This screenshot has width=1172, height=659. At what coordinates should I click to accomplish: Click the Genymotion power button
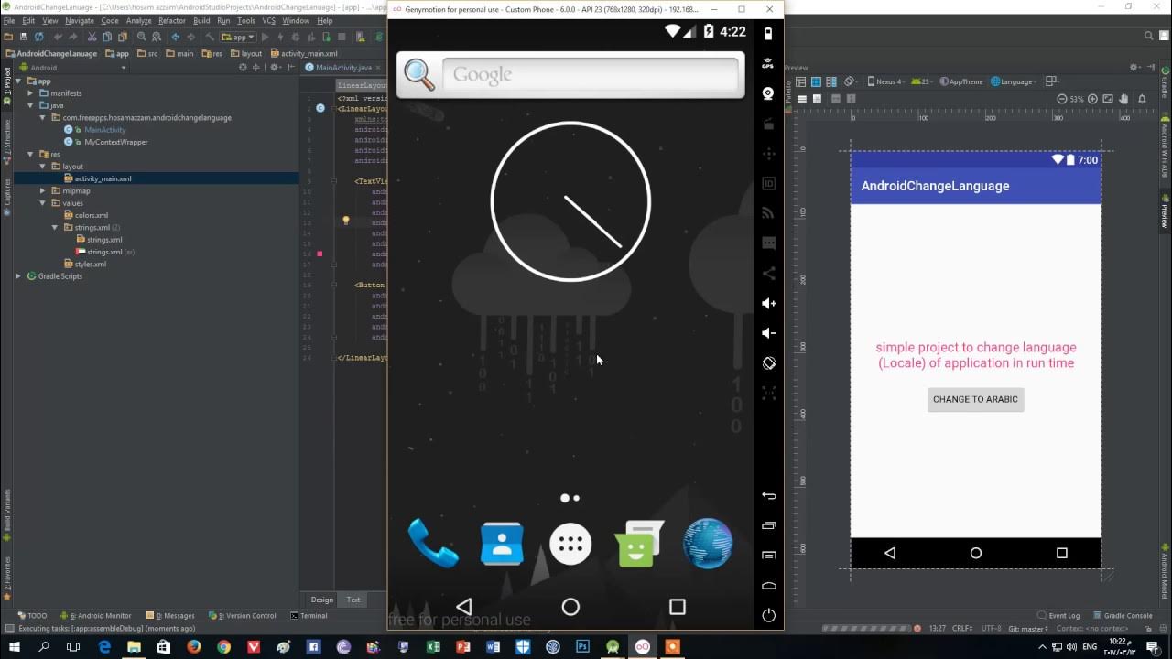[x=768, y=615]
